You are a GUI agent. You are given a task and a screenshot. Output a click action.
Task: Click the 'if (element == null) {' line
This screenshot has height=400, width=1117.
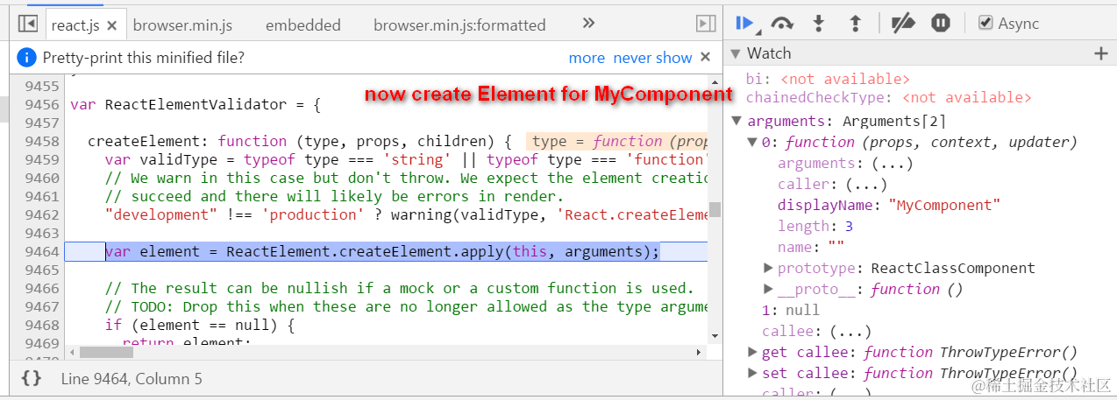(198, 325)
